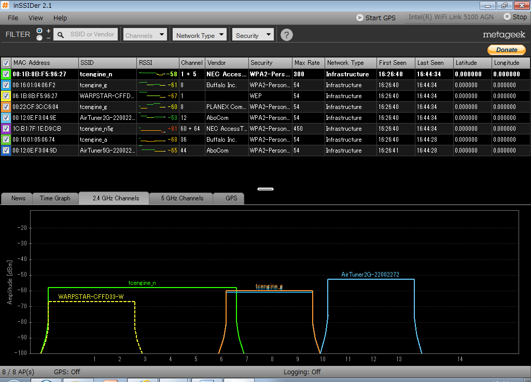Sort by the Security column header
The image size is (531, 382).
click(x=270, y=63)
